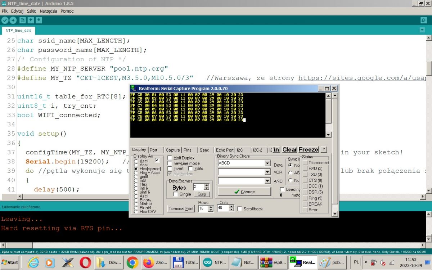Select the Ansi display radio button
432x270 pixels.
coord(136,165)
